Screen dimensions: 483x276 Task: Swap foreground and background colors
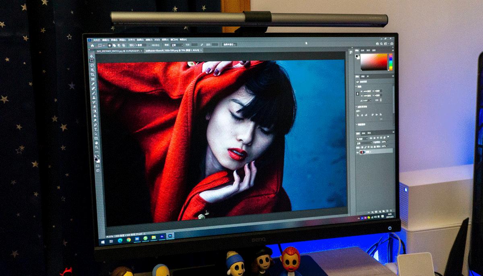pyautogui.click(x=98, y=156)
